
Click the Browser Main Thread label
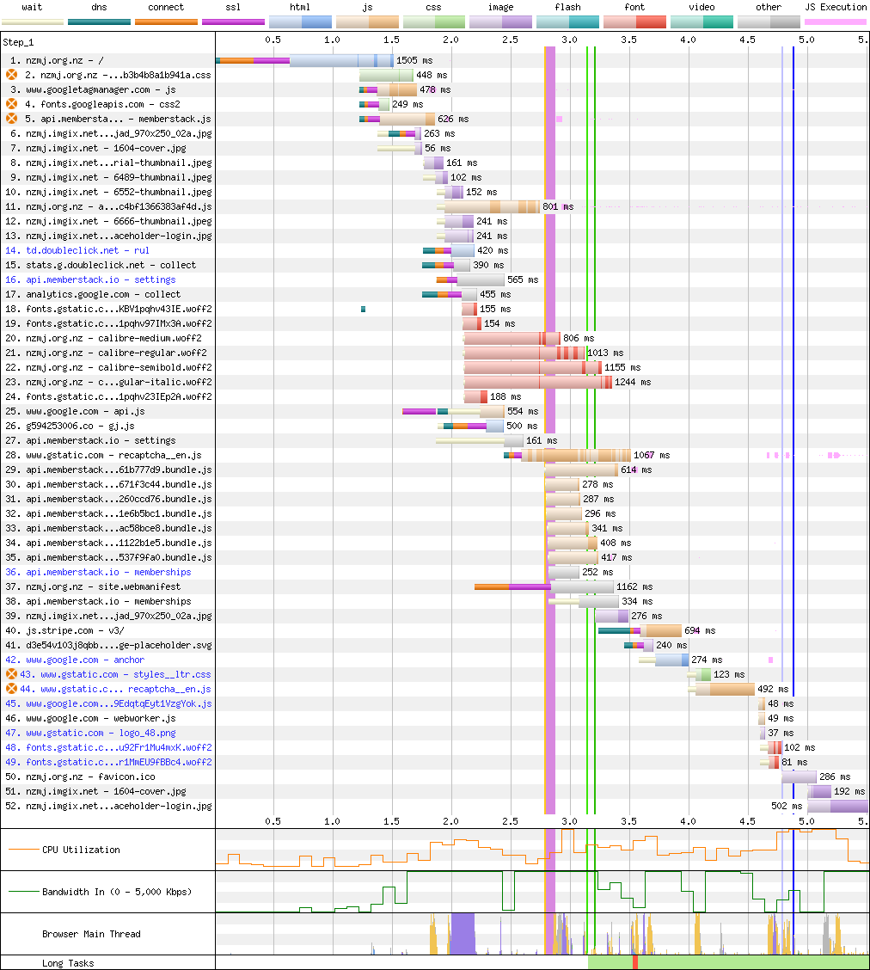pyautogui.click(x=91, y=934)
